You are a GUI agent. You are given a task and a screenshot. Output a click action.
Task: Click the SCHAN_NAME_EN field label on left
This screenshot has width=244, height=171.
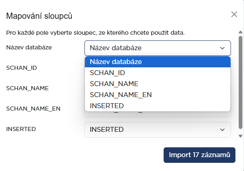coord(33,109)
